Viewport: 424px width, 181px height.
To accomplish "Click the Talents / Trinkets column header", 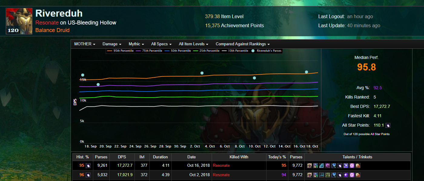I will pos(357,157).
